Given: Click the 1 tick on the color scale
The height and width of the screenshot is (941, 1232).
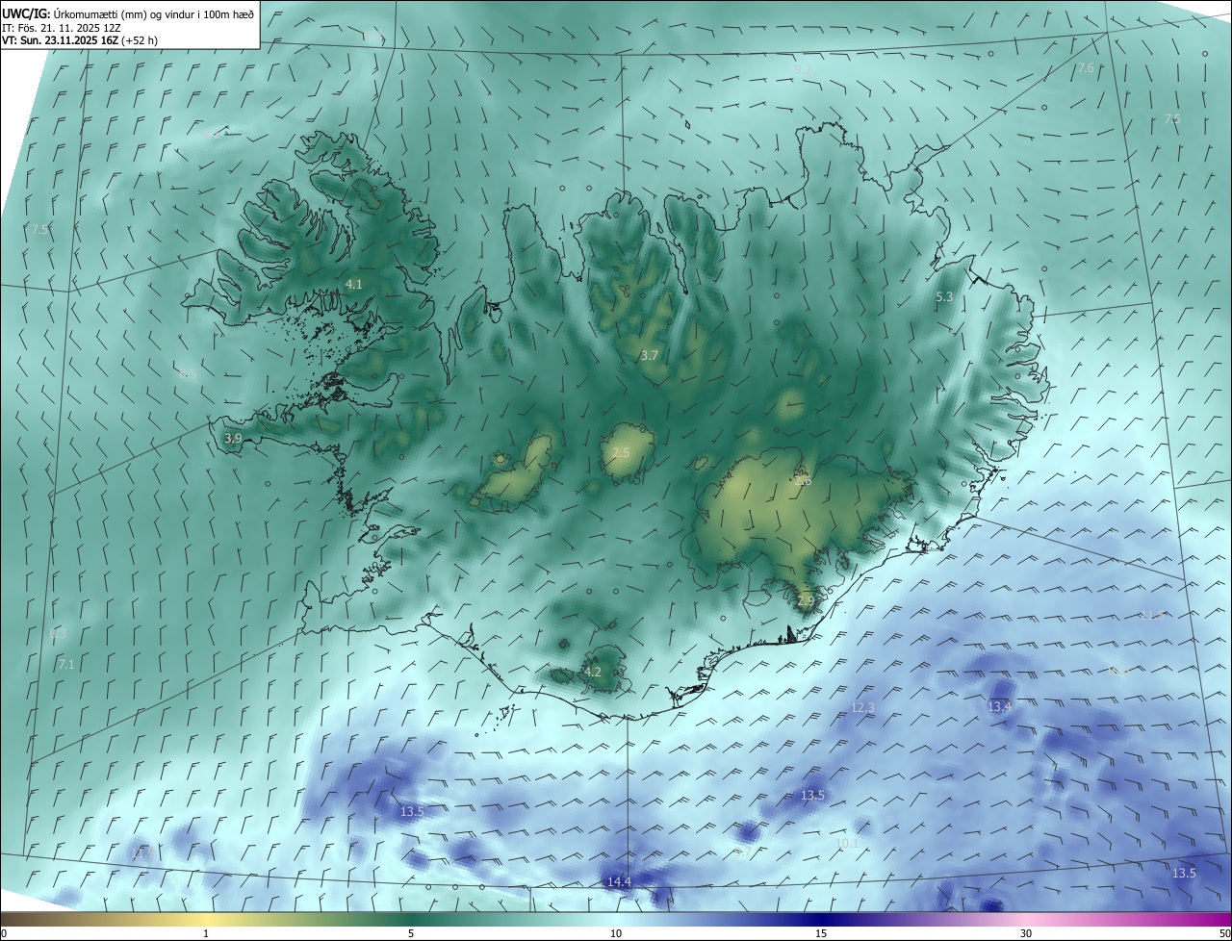Looking at the screenshot, I should tap(206, 933).
